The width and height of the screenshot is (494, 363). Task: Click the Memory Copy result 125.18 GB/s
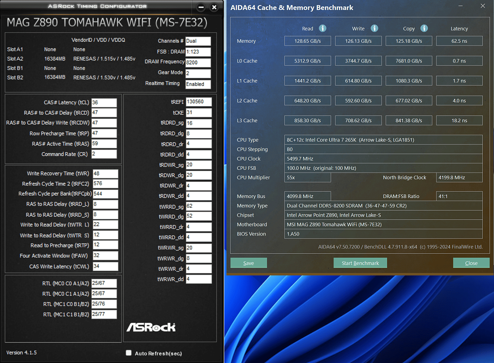409,41
